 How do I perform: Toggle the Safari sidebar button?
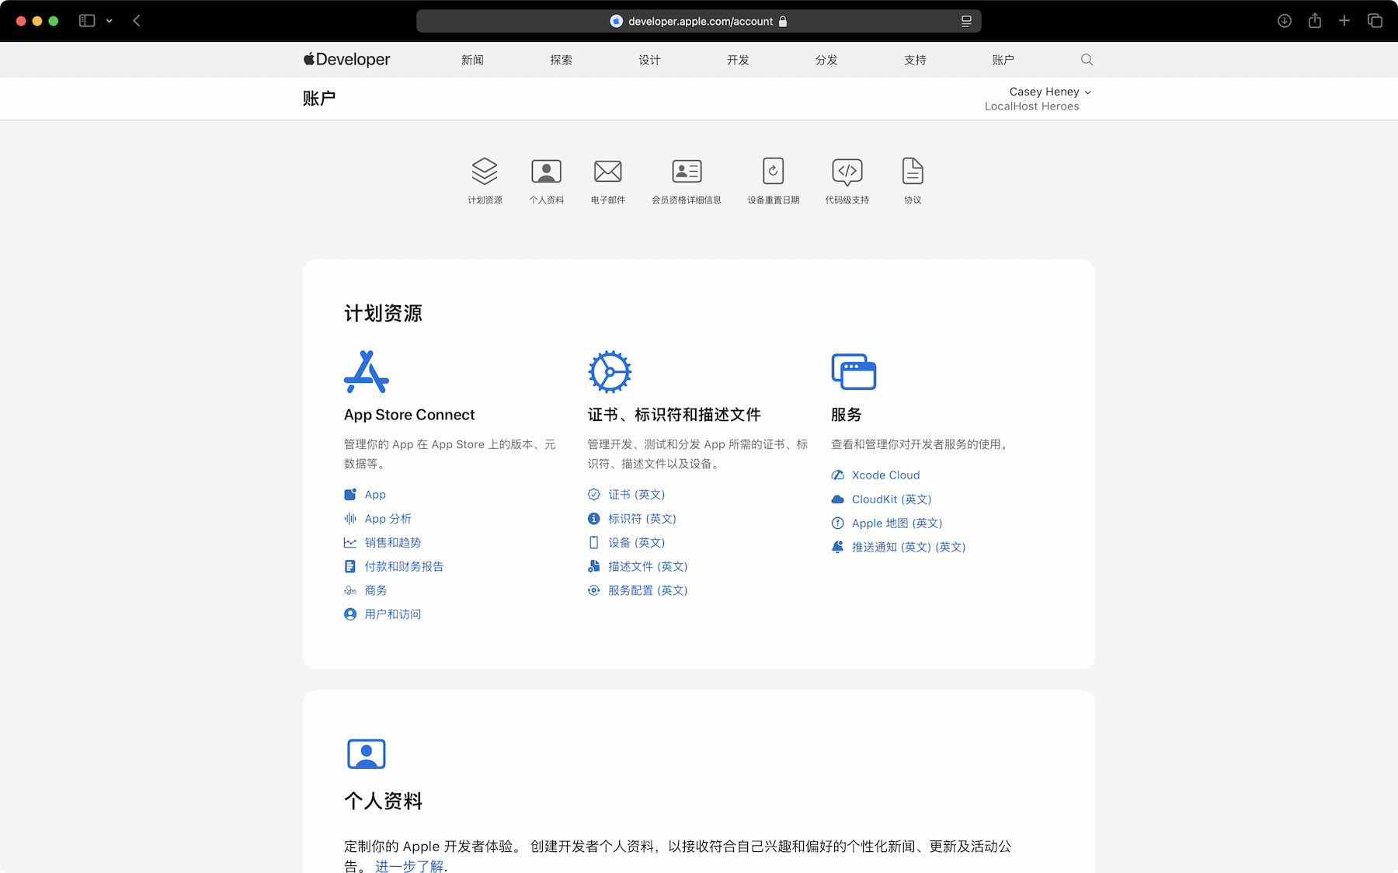pos(87,21)
